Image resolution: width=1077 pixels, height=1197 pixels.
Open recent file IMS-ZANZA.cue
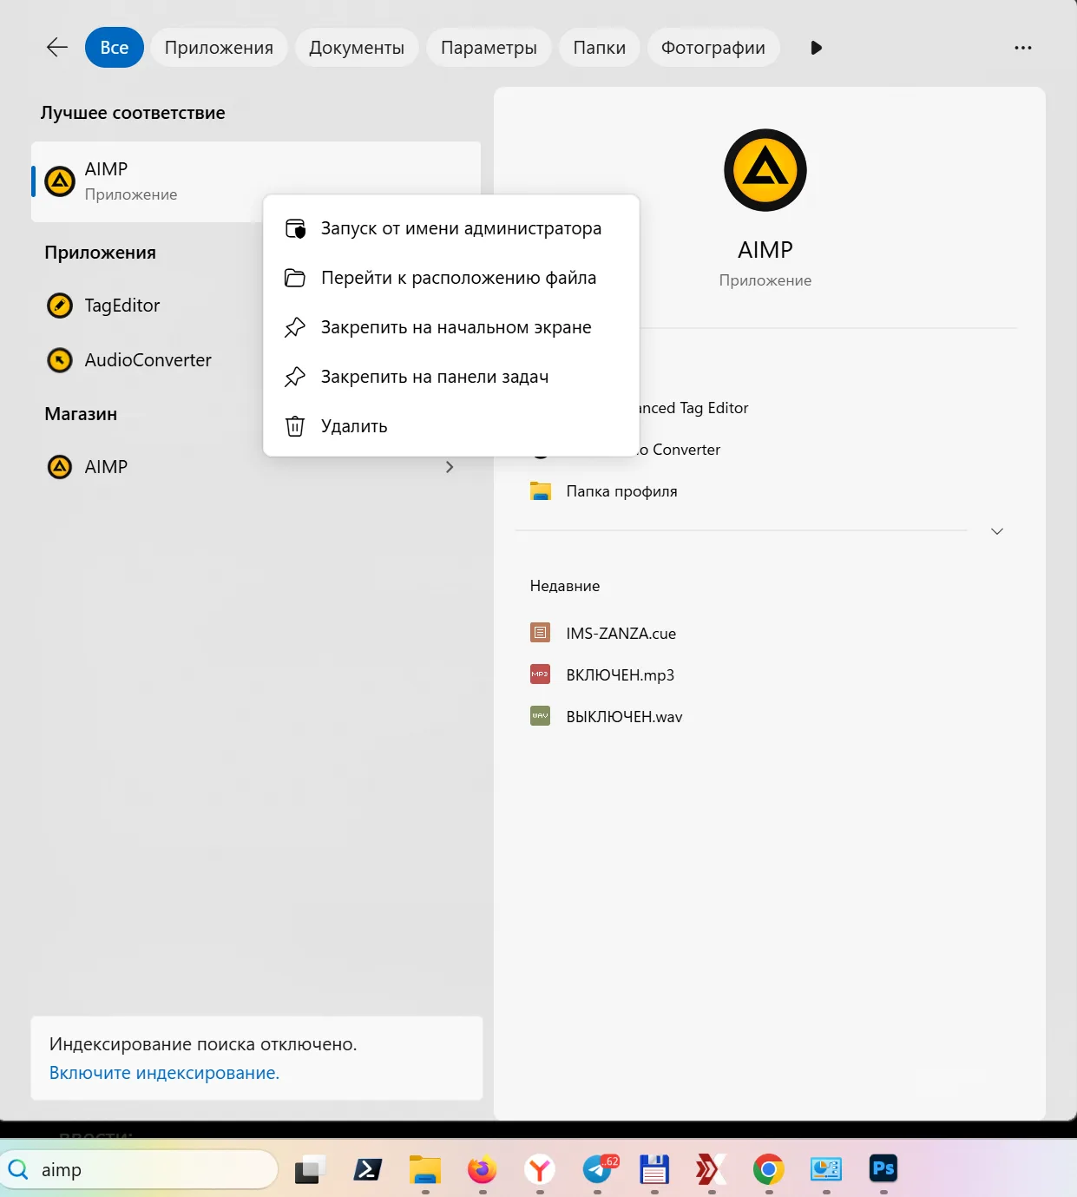(621, 634)
